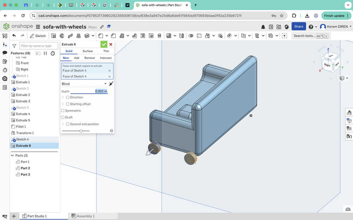This screenshot has height=220, width=353.
Task: Select the Sweep tool
Action: coord(70,36)
